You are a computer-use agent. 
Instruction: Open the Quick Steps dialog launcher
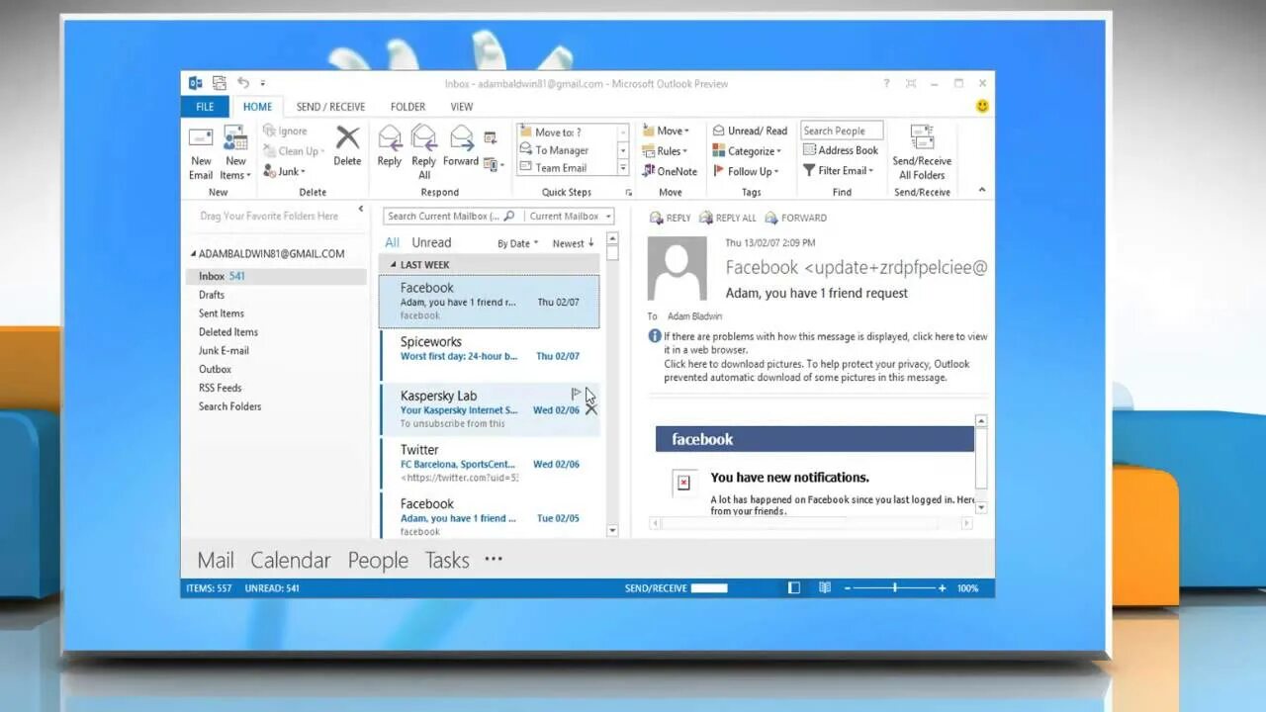[x=628, y=193]
